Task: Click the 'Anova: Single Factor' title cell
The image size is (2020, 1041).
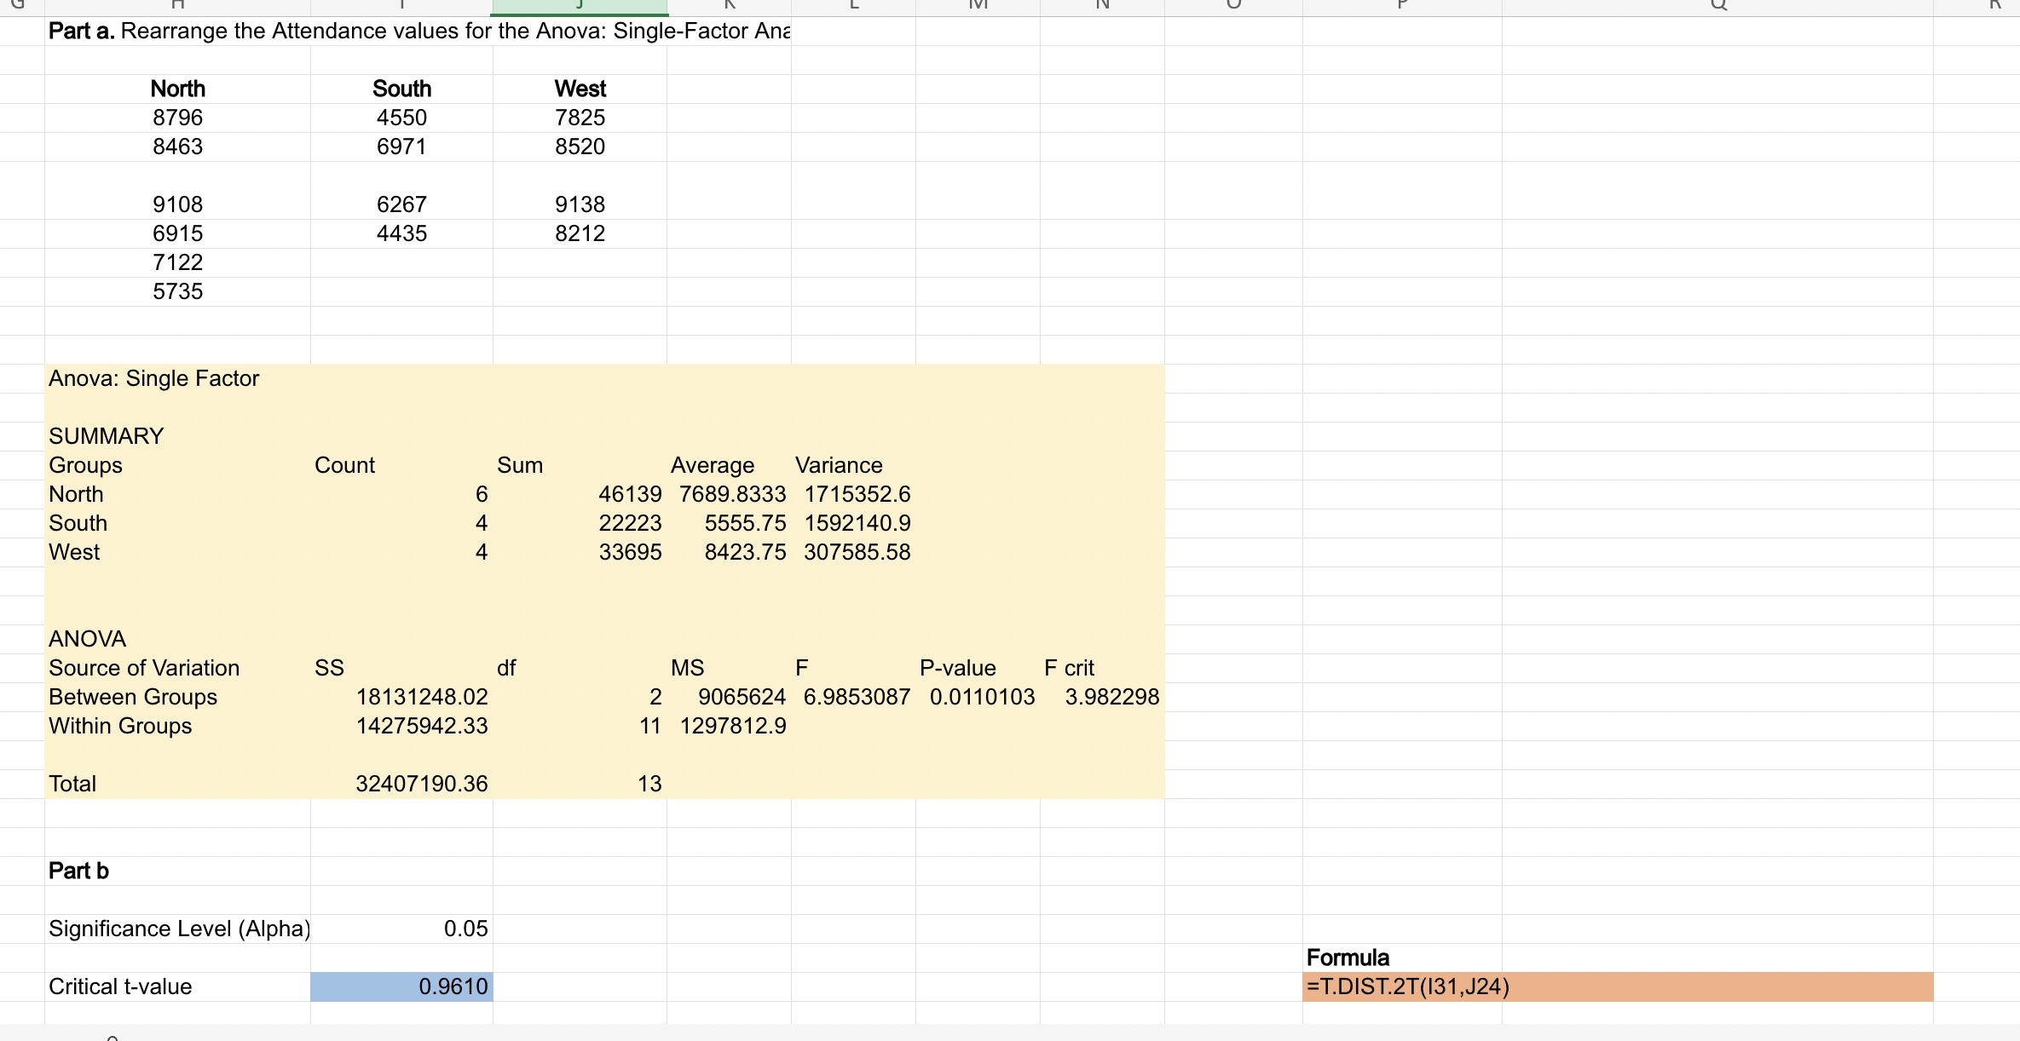Action: [x=153, y=378]
